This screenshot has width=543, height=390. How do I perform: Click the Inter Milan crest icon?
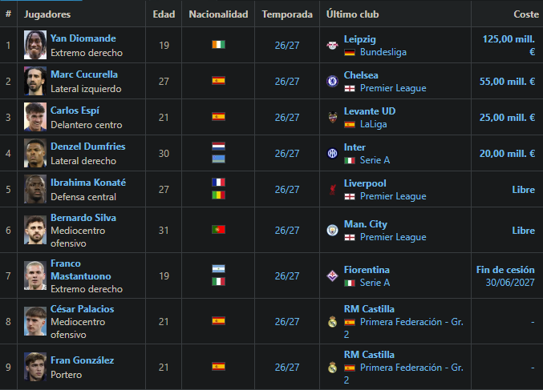click(x=332, y=153)
